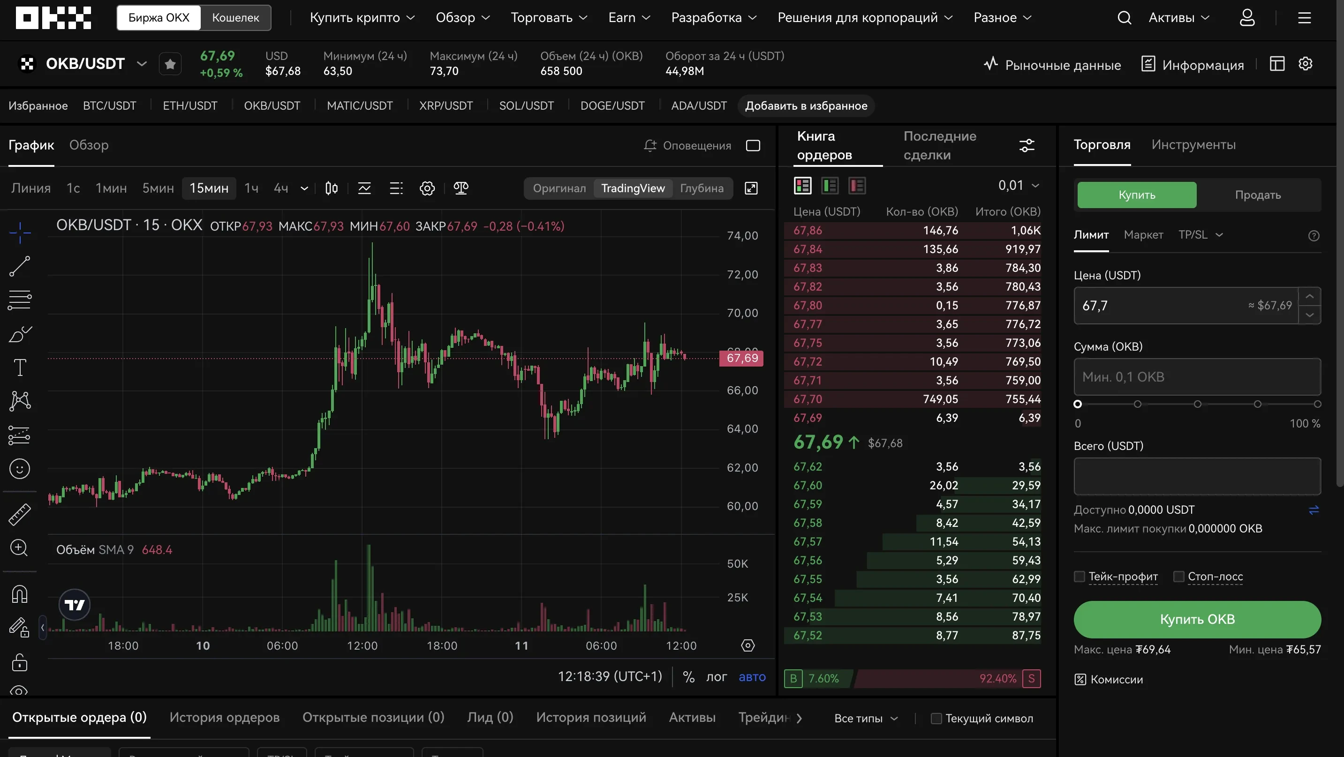Toggle the favorite star for OKB/USDT
The width and height of the screenshot is (1344, 757).
(x=170, y=64)
